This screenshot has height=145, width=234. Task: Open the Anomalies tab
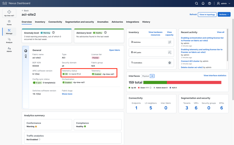103,22
